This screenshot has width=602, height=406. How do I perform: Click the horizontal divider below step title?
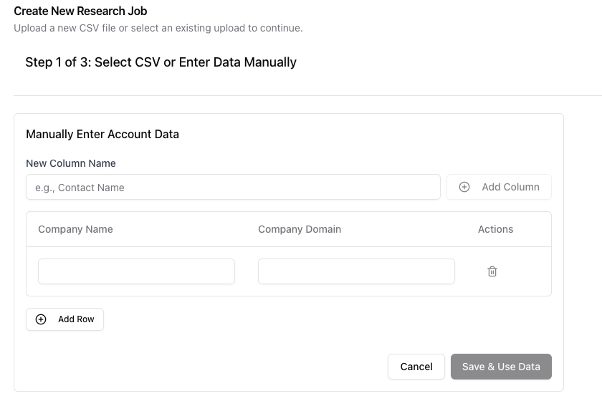301,95
